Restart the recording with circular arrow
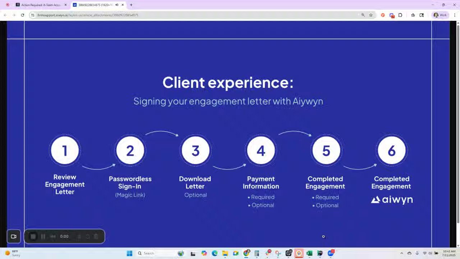This screenshot has width=460, height=259. coord(87,236)
